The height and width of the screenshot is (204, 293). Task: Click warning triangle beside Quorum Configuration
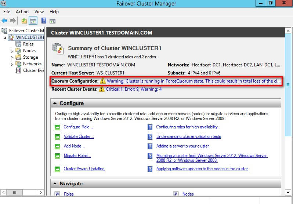point(102,81)
